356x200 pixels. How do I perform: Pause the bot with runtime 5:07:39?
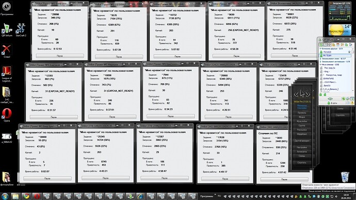tap(119, 57)
